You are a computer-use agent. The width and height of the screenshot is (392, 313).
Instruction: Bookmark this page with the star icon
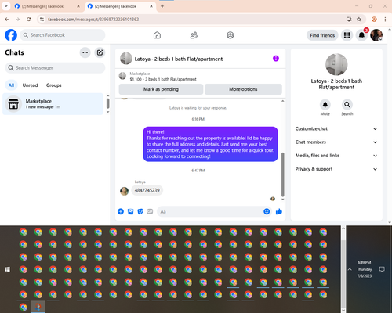359,20
